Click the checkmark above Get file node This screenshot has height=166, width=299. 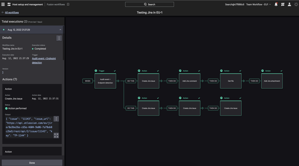240,71
